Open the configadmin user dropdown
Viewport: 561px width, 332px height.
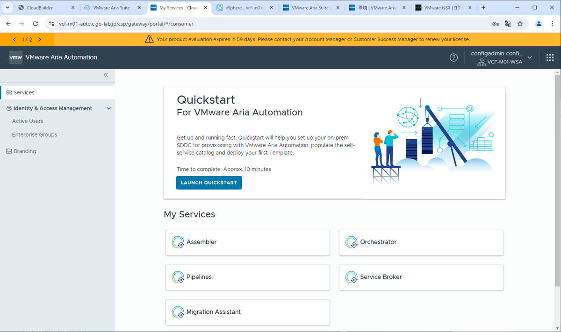pos(530,57)
